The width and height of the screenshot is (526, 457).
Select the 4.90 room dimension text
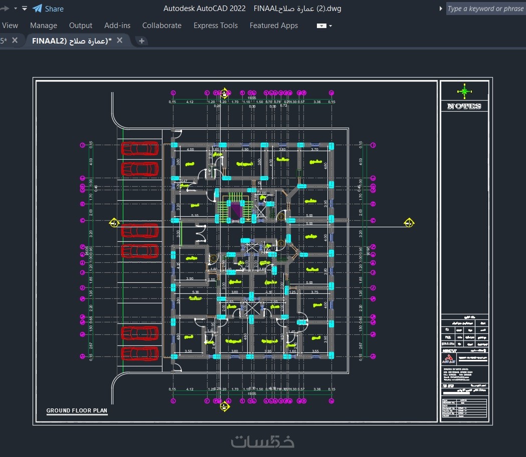(x=245, y=150)
